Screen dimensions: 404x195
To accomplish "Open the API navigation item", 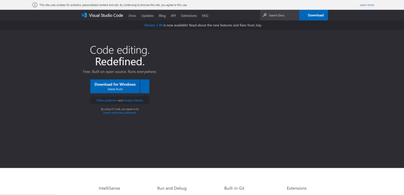I will pos(173,16).
